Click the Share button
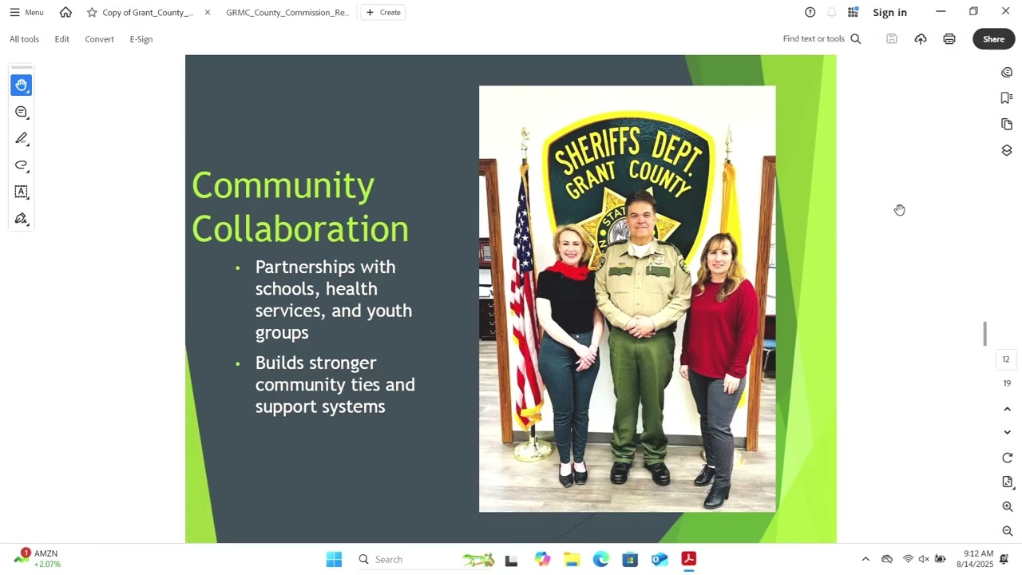This screenshot has height=575, width=1022. pos(993,39)
